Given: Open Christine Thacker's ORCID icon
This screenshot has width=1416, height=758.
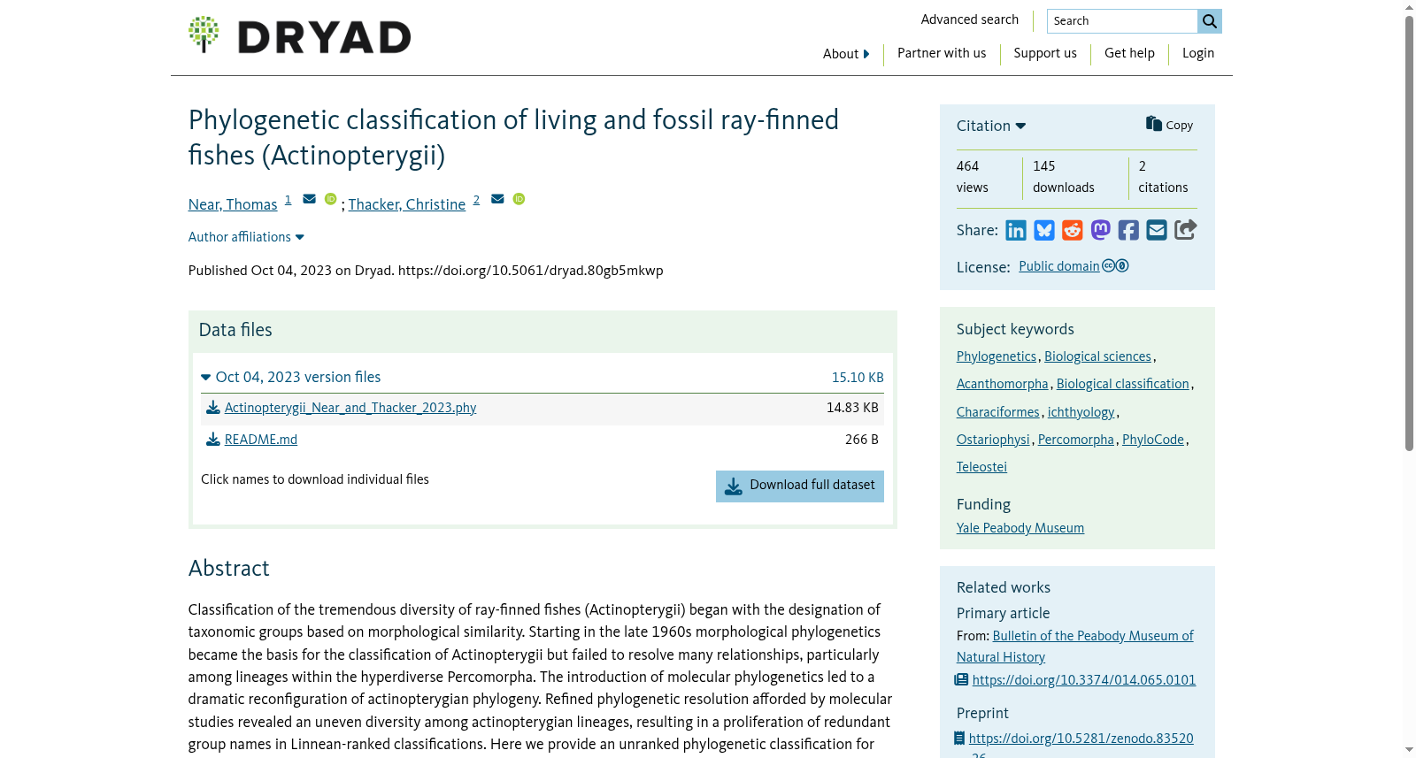Looking at the screenshot, I should click(x=519, y=199).
